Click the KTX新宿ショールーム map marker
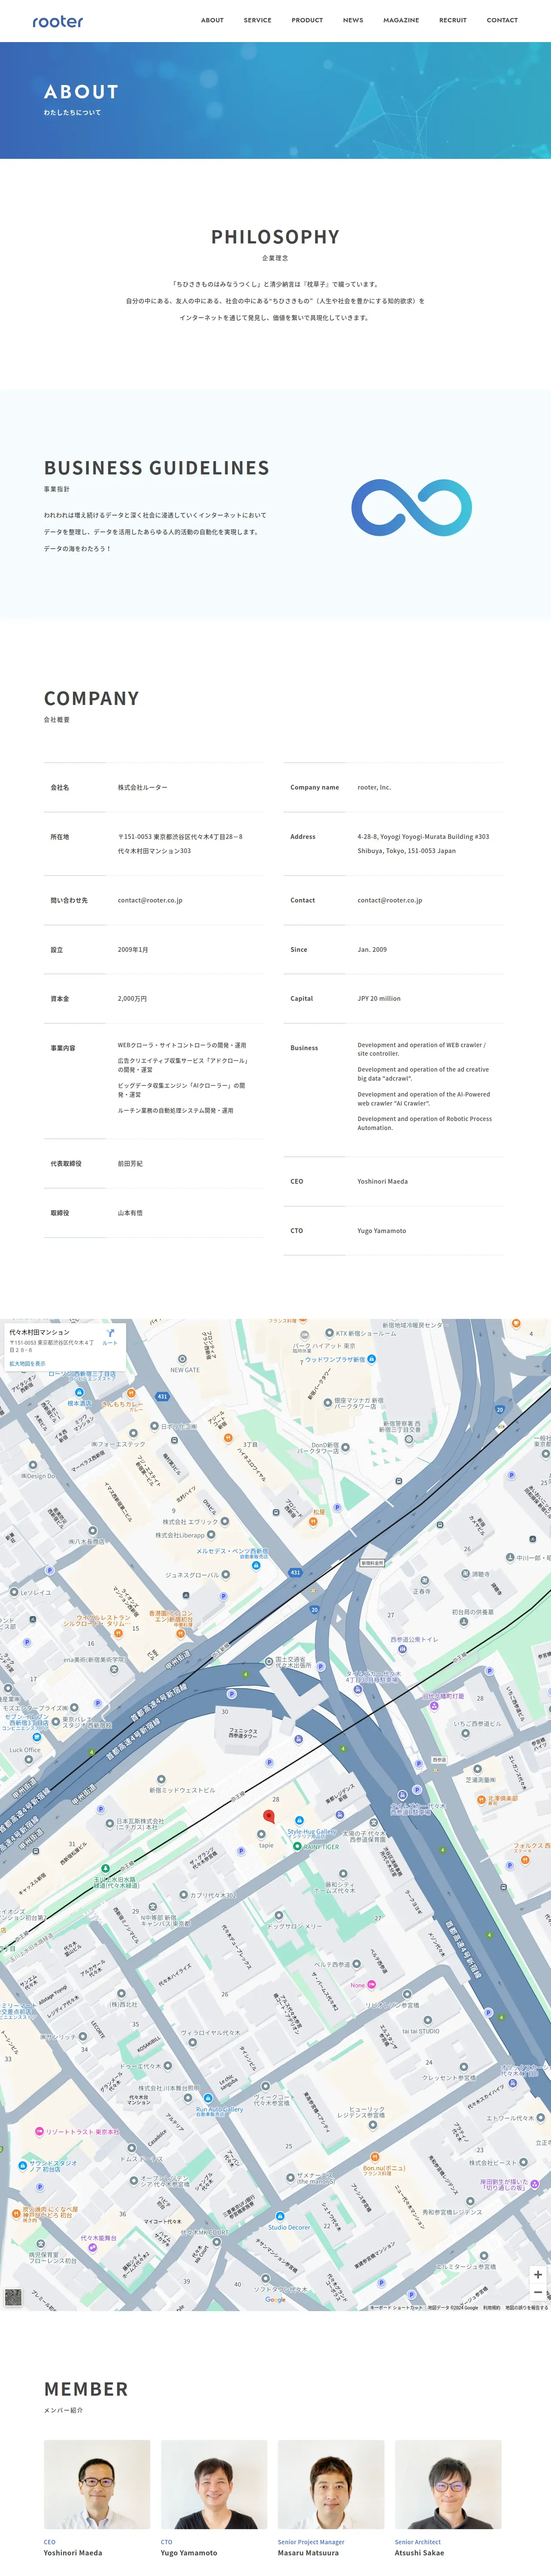Screen dimensions: 551x2576 330,1333
